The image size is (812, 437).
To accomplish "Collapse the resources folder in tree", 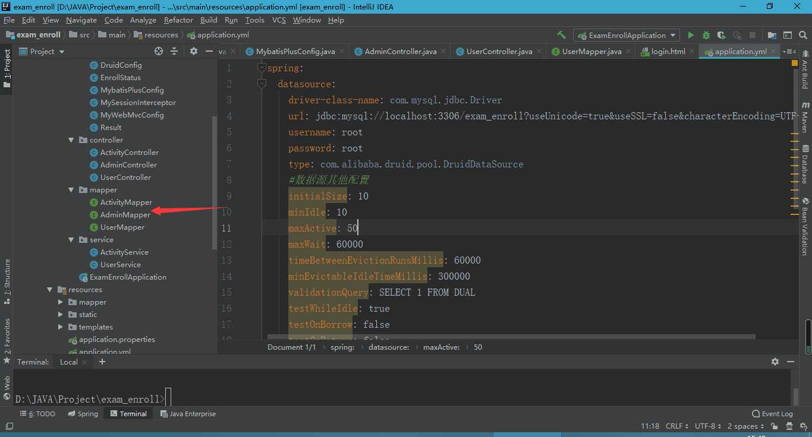I will click(50, 290).
